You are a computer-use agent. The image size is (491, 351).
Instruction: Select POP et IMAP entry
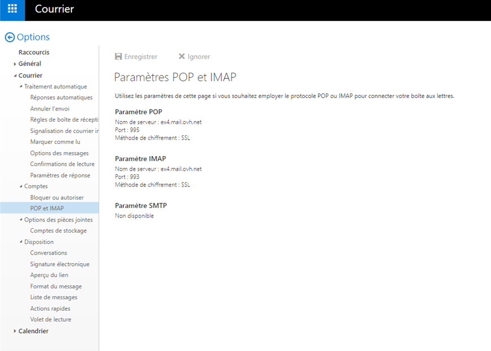tap(47, 208)
